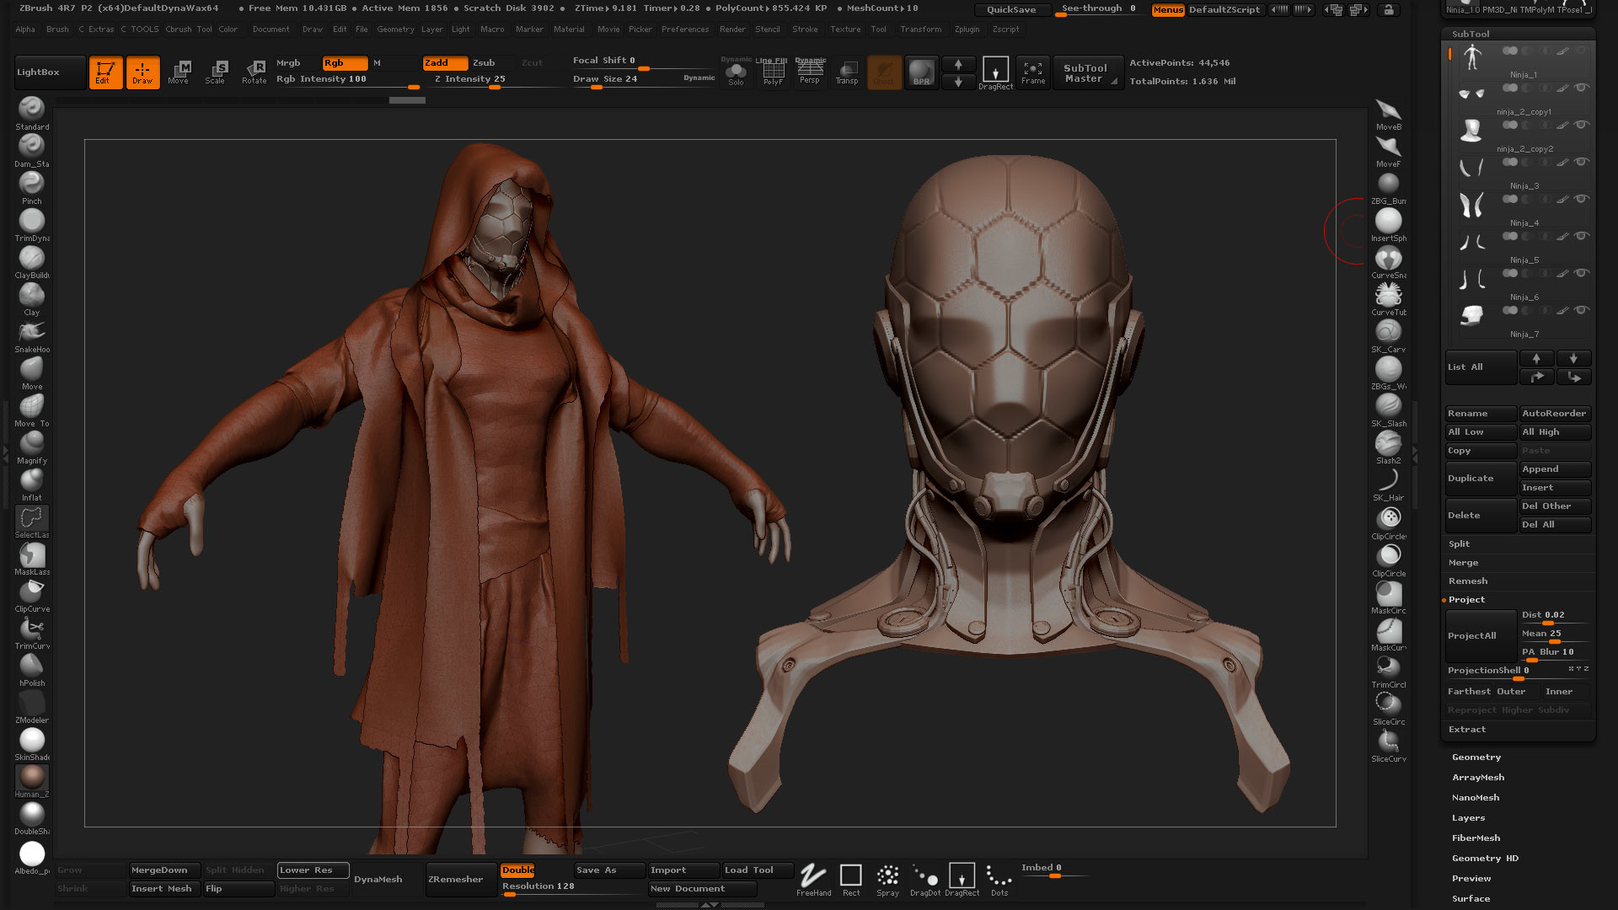Screen dimensions: 1618x910
Task: Expand the FiberMesh panel
Action: coord(1476,838)
